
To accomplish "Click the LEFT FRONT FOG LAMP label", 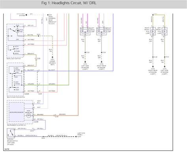I will pos(159,30).
